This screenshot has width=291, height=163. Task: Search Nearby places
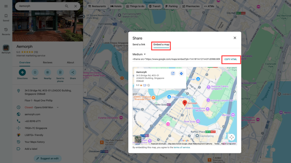[x=47, y=74]
